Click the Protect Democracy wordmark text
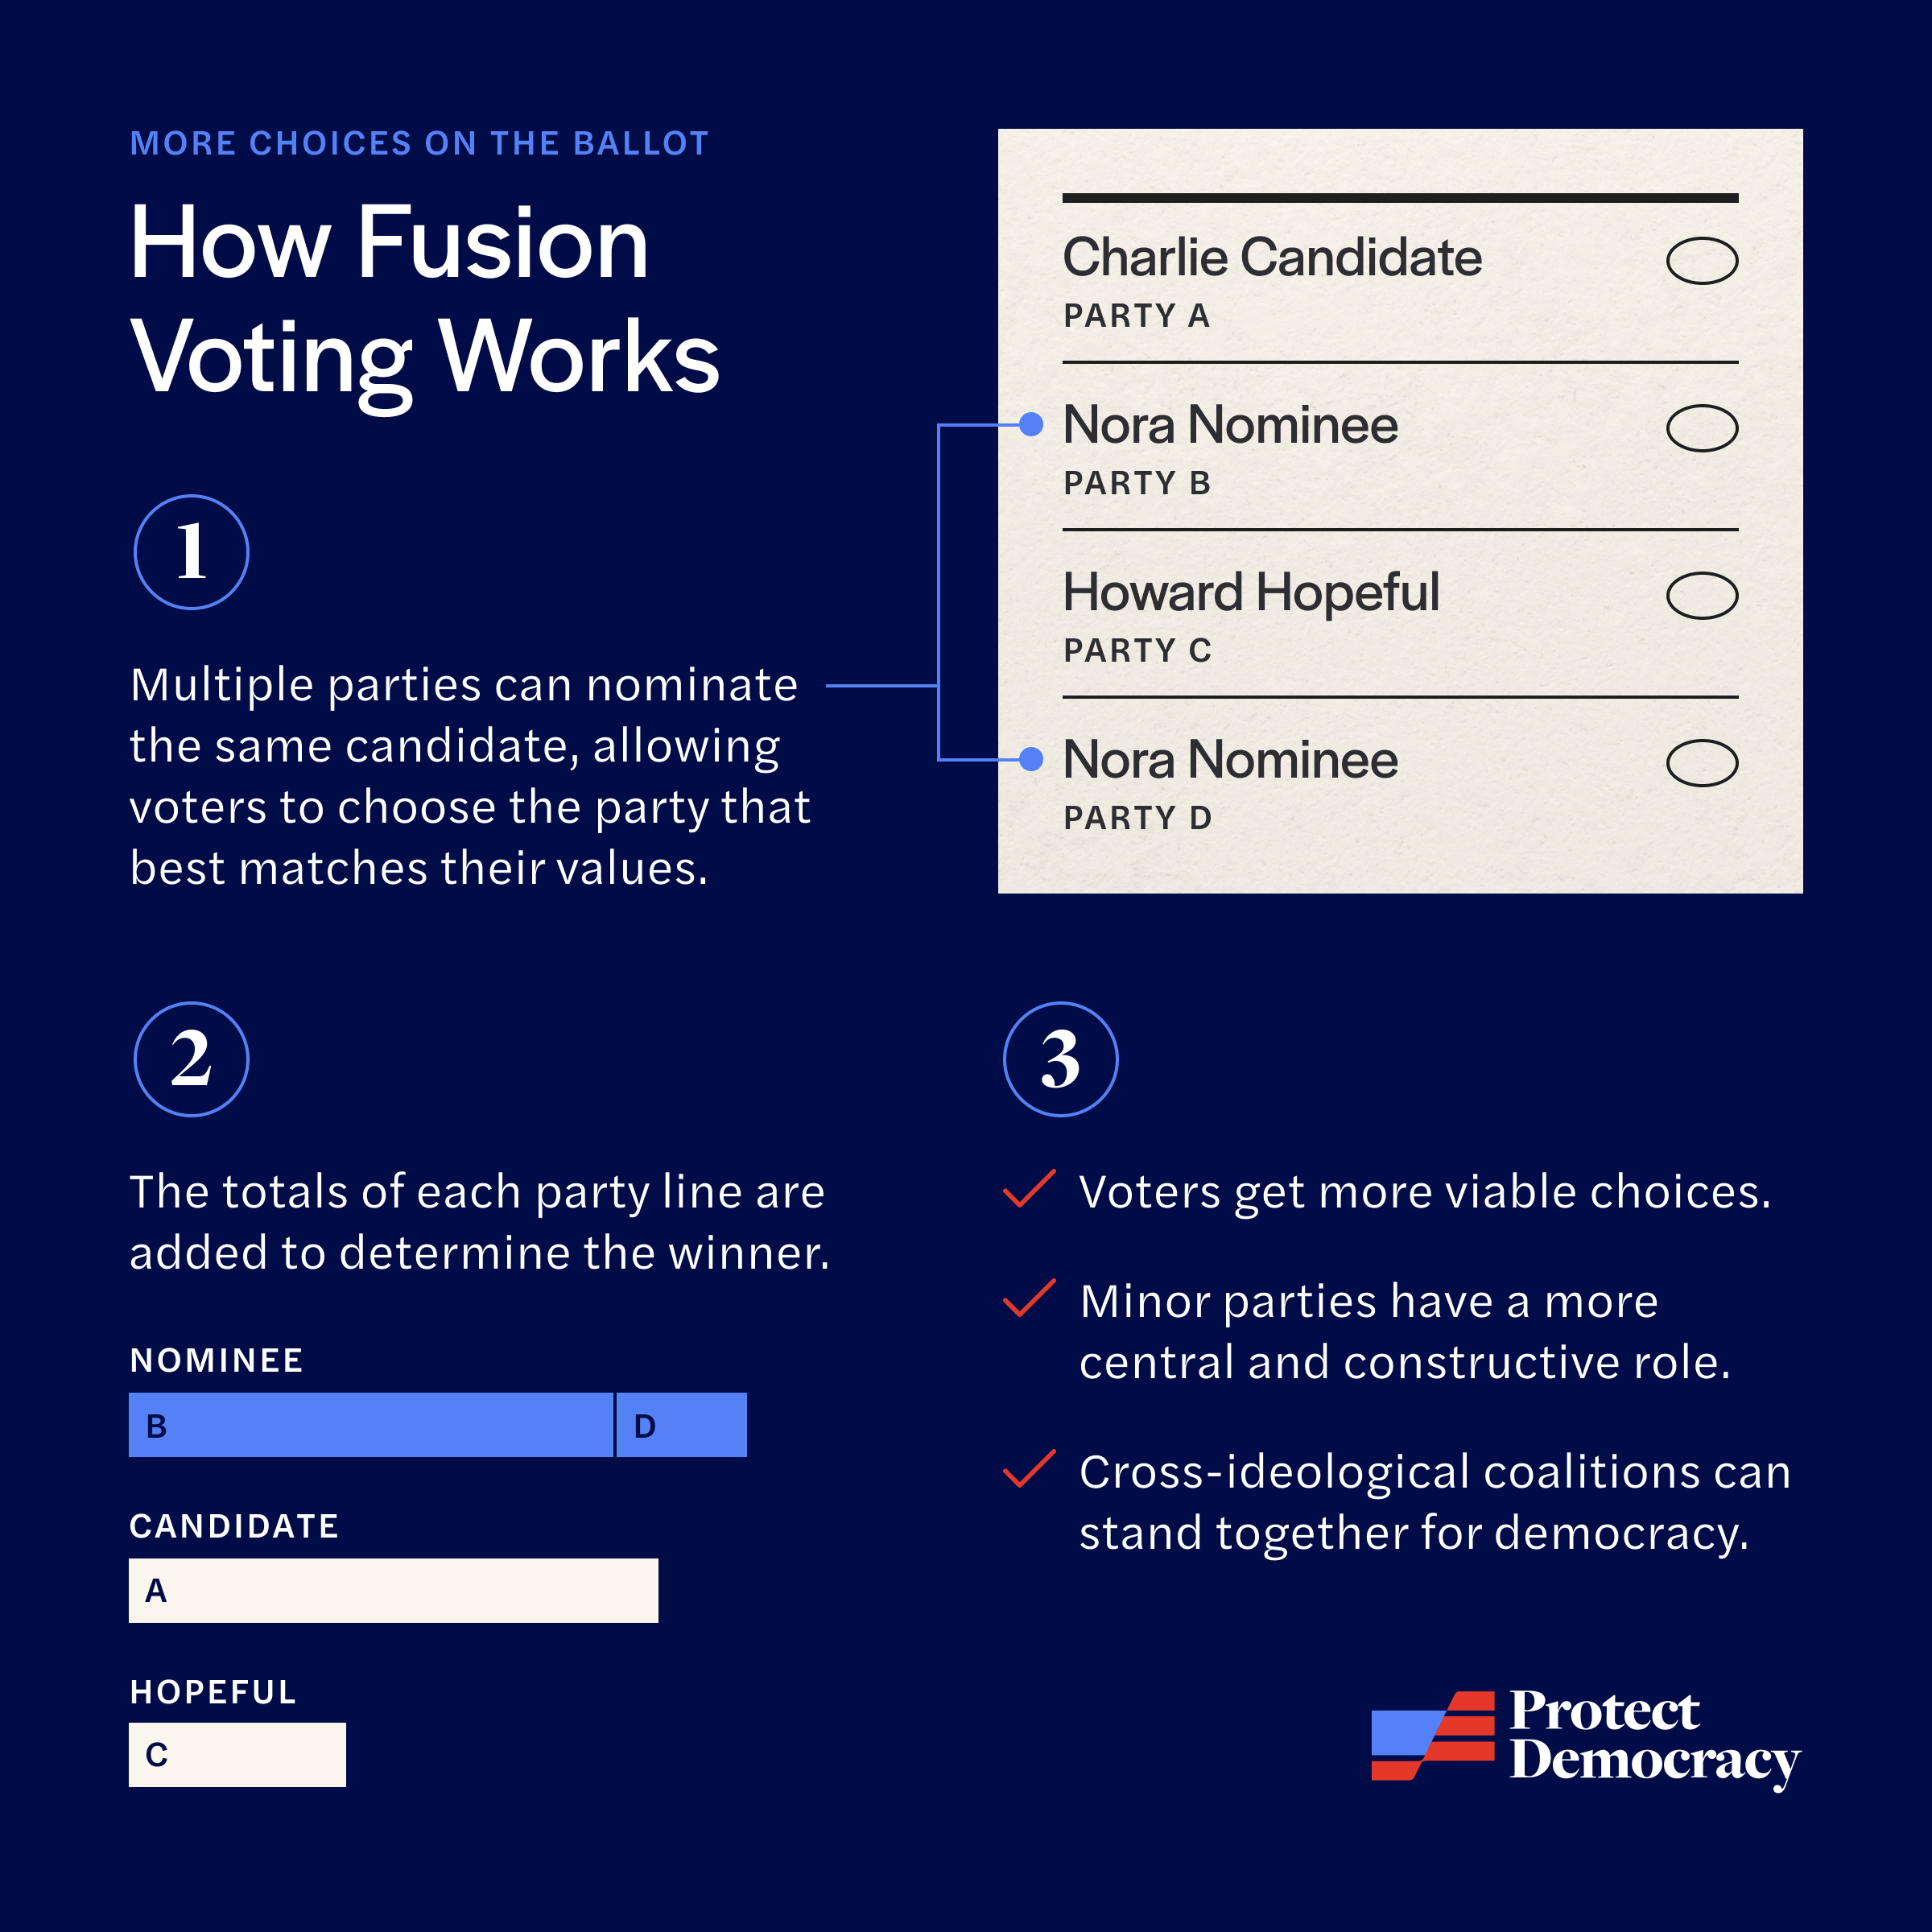This screenshot has width=1932, height=1932. pos(1654,1738)
